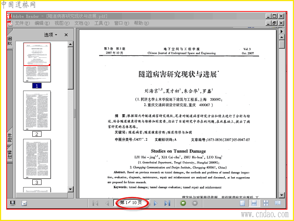Switch to facing pages layout icon
The height and width of the screenshot is (221, 294).
coord(278,203)
